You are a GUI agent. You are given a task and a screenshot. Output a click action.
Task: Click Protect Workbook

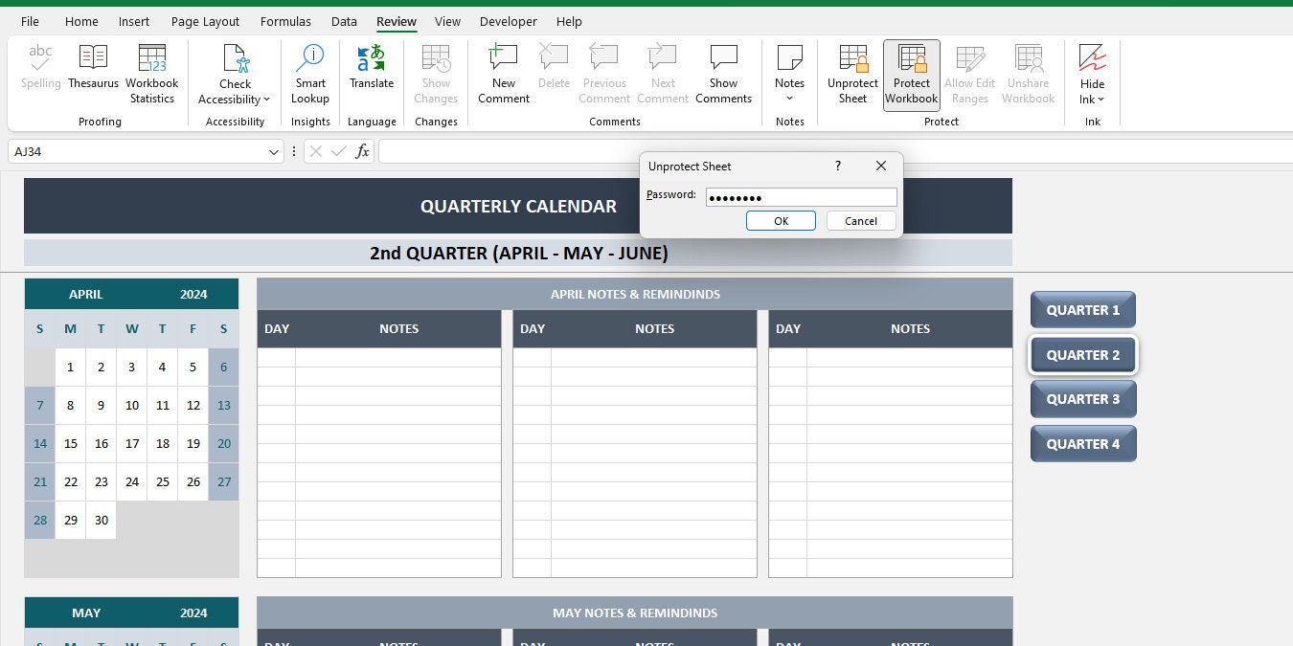[911, 75]
